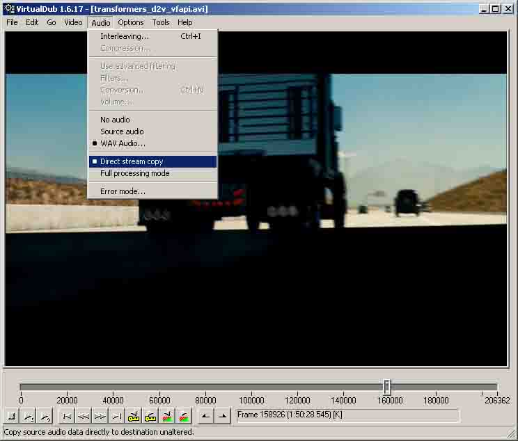This screenshot has height=441, width=518.
Task: Jump to the start of the video
Action: [67, 416]
